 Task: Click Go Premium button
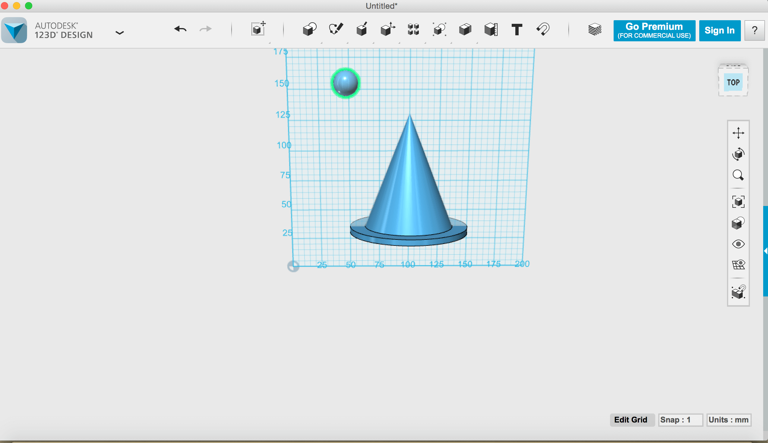coord(654,30)
